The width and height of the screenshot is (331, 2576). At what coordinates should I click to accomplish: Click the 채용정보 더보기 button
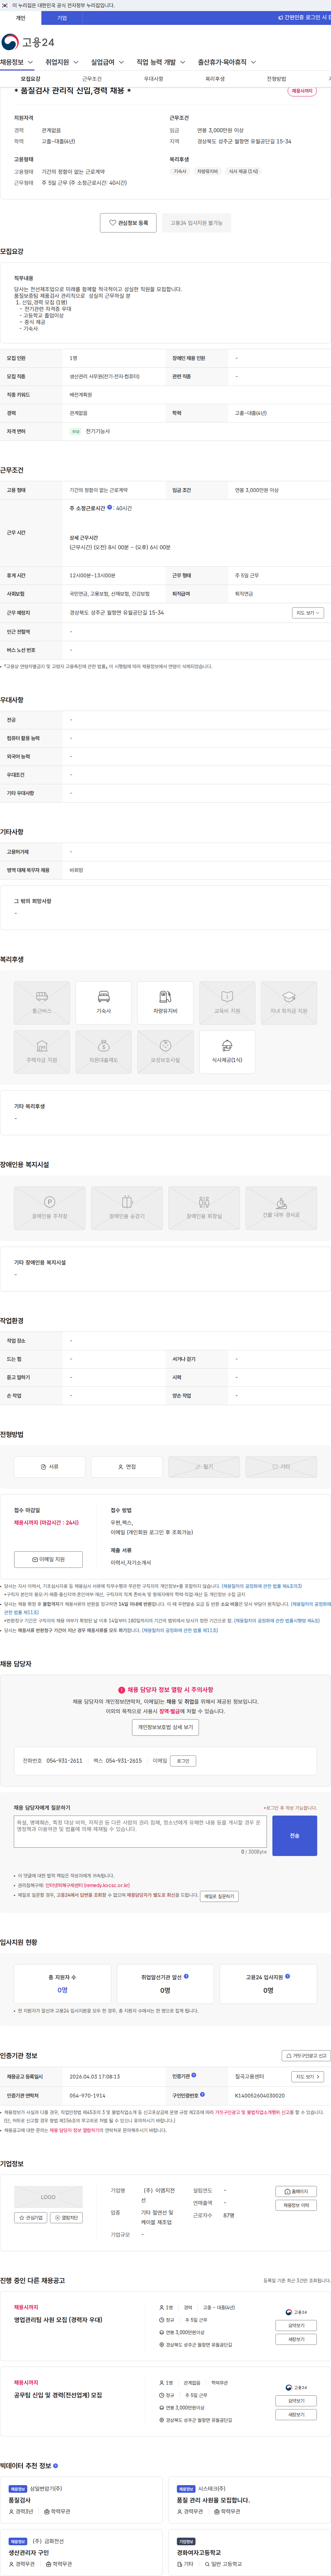296,2205
